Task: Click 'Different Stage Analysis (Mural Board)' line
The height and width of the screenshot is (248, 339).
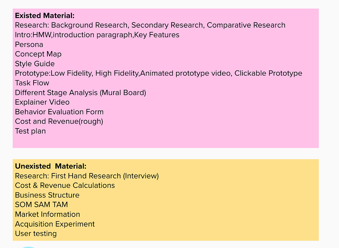Action: point(80,93)
